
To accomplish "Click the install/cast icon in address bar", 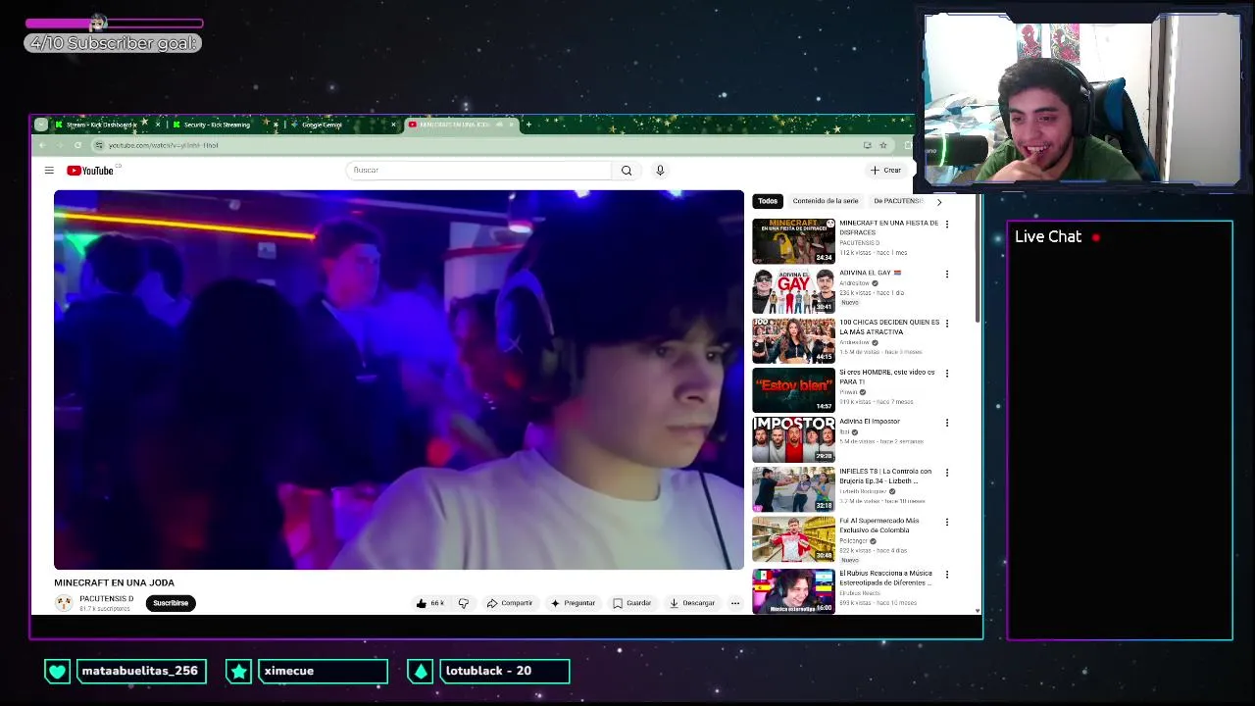I will click(867, 145).
